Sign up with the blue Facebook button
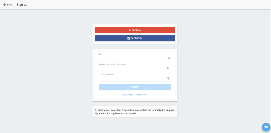 pos(135,38)
